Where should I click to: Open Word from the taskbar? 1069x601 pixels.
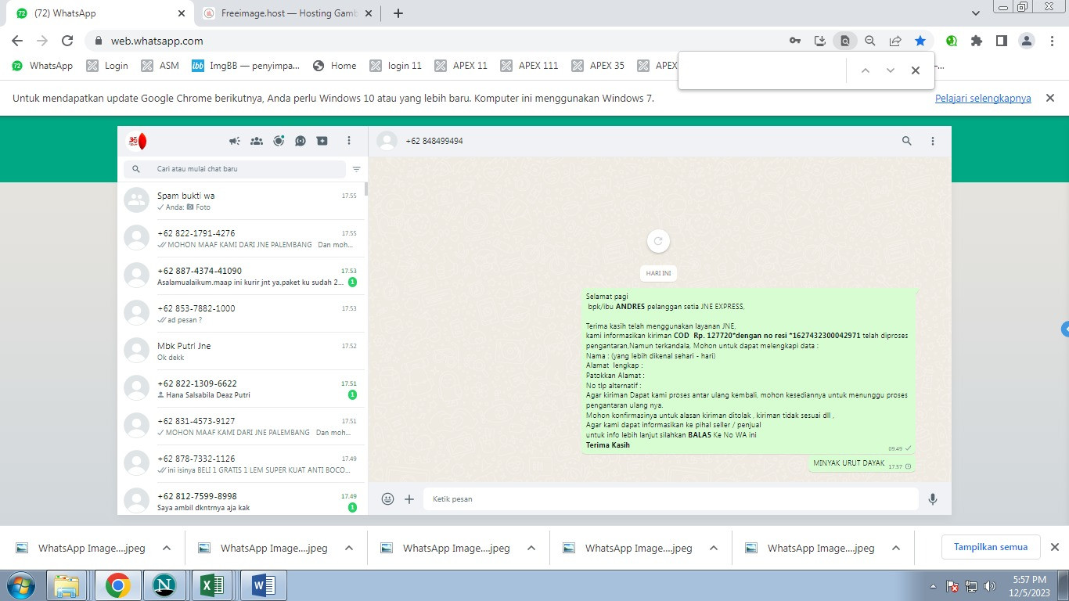click(x=263, y=585)
